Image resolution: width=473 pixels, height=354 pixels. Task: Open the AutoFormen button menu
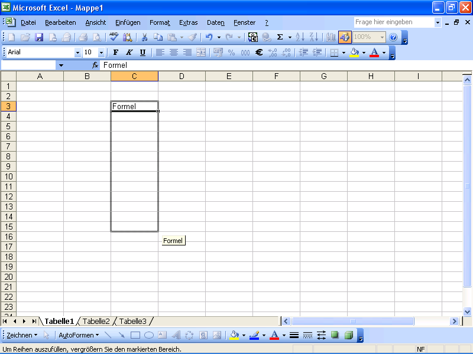[x=79, y=335]
